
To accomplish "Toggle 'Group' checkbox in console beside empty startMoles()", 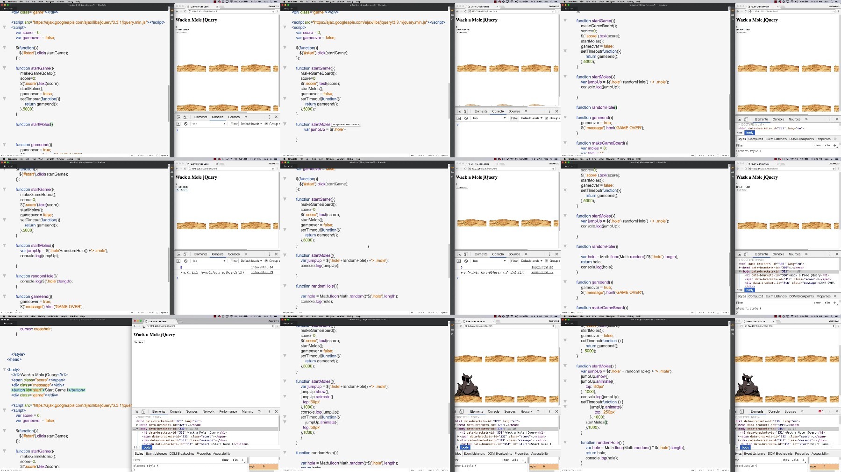I will [266, 124].
